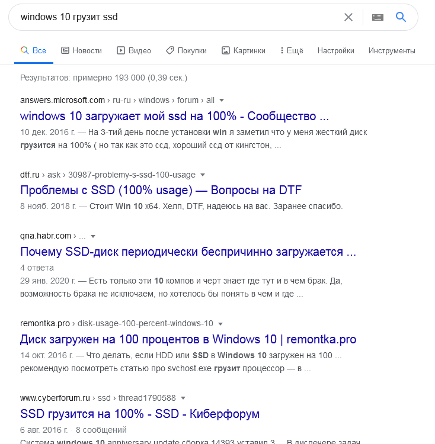Expand dropdown arrow next to answers.microsoft.com URL
The image size is (435, 444).
[x=222, y=100]
